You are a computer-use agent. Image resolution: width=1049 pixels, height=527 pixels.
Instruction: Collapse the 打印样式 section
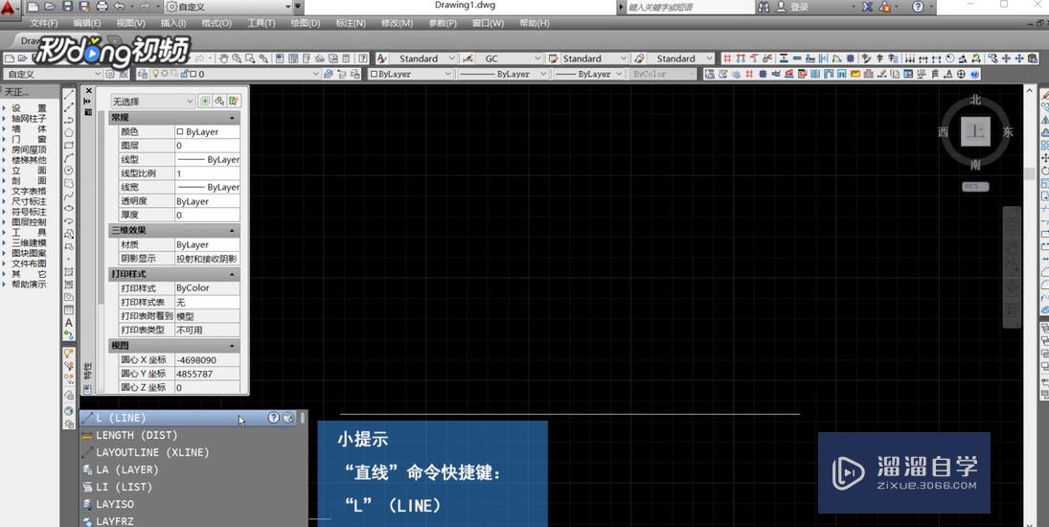(232, 274)
